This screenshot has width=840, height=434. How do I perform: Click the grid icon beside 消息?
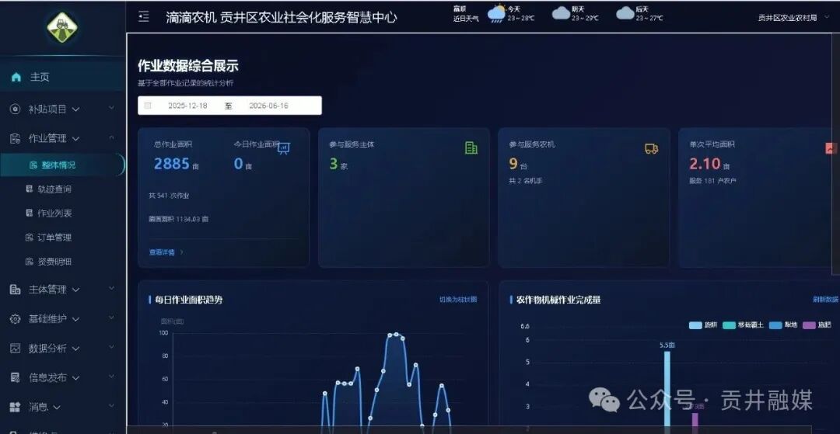coord(16,408)
